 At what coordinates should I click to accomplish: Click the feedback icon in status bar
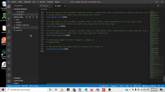tap(159, 86)
